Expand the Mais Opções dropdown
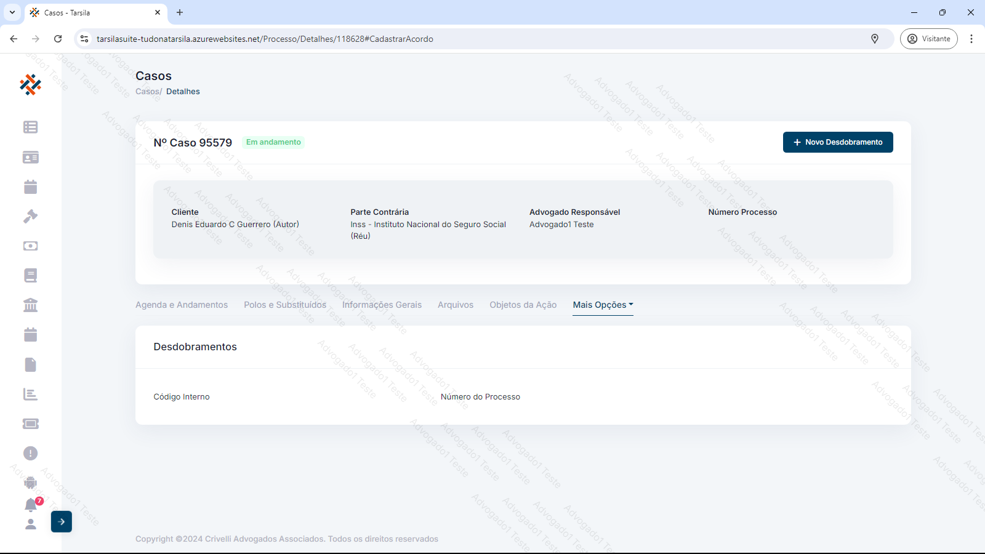The width and height of the screenshot is (985, 554). click(603, 305)
